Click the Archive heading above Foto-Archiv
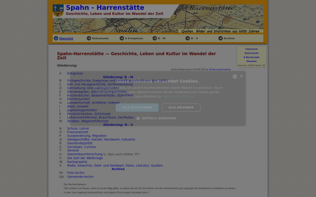The image size is (316, 197). 118,169
